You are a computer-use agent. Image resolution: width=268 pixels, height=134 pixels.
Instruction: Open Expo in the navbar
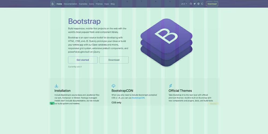click(107, 4)
